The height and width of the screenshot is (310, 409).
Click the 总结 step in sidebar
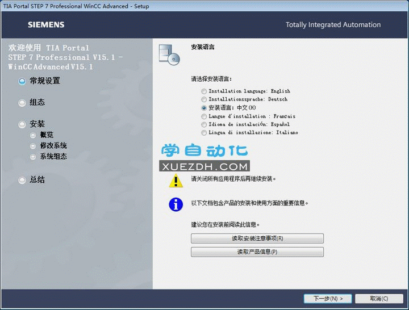click(x=32, y=180)
